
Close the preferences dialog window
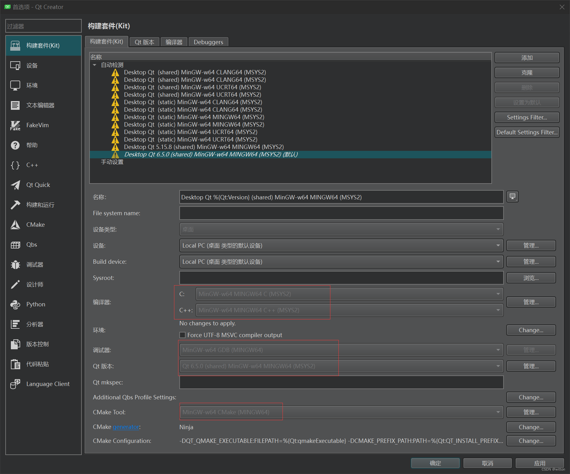point(562,7)
